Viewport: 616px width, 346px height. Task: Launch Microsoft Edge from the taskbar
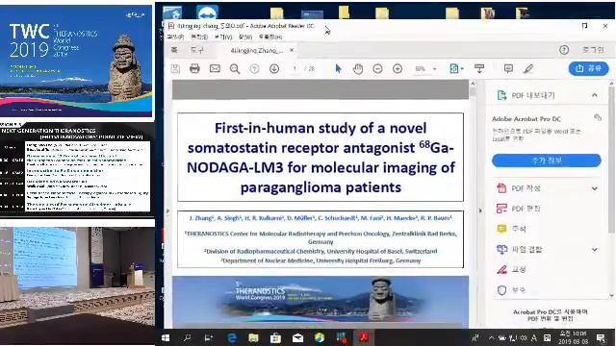232,337
